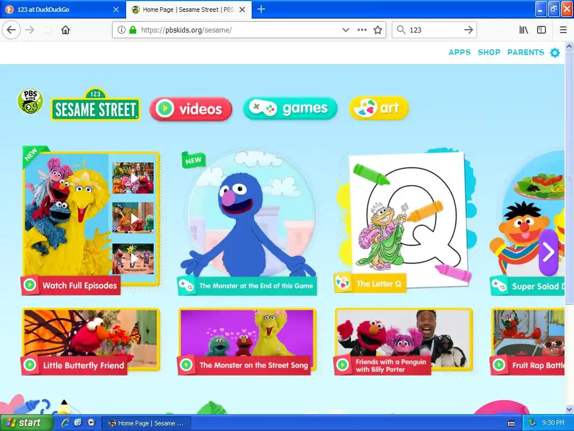Play Friends with a Penguin with Billy Porter
This screenshot has width=574, height=431.
[x=404, y=342]
